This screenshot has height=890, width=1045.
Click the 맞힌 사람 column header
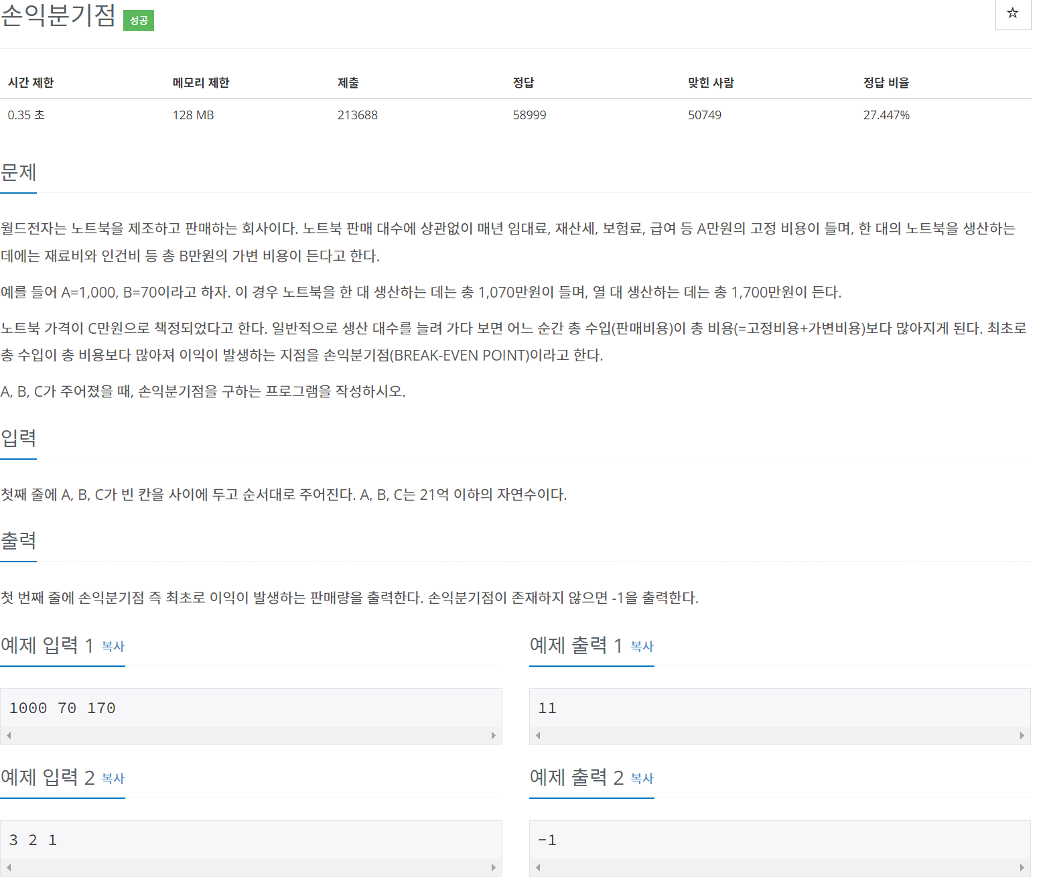(711, 82)
